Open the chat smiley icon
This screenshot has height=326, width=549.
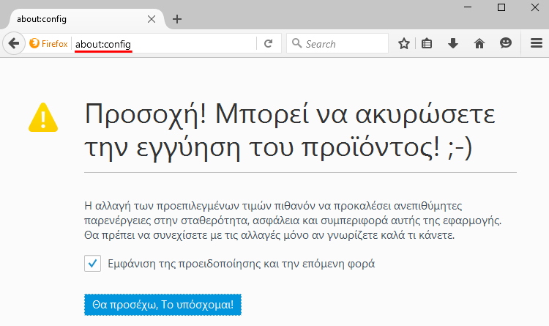coord(506,43)
